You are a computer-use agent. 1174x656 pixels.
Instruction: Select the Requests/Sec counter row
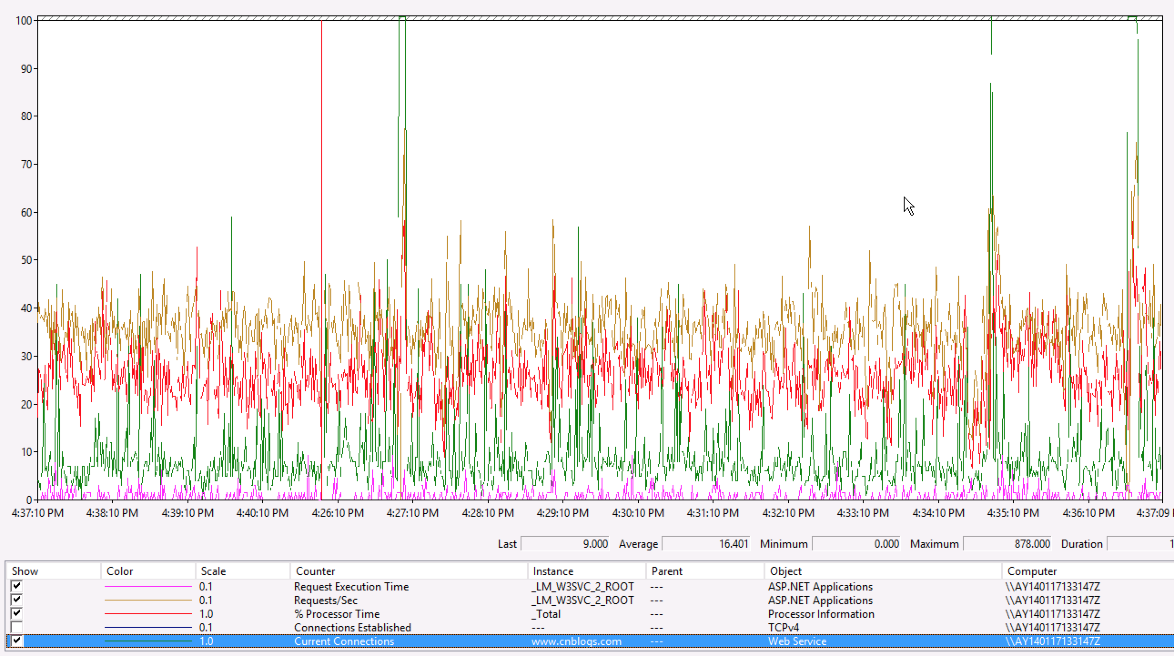coord(590,600)
